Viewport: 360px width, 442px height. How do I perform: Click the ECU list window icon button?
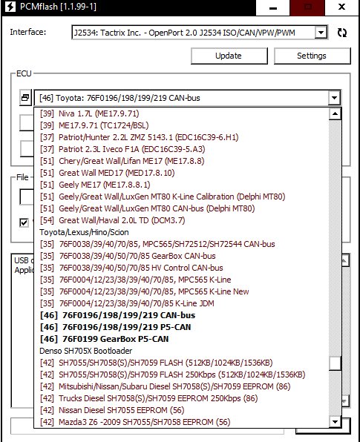coord(25,98)
